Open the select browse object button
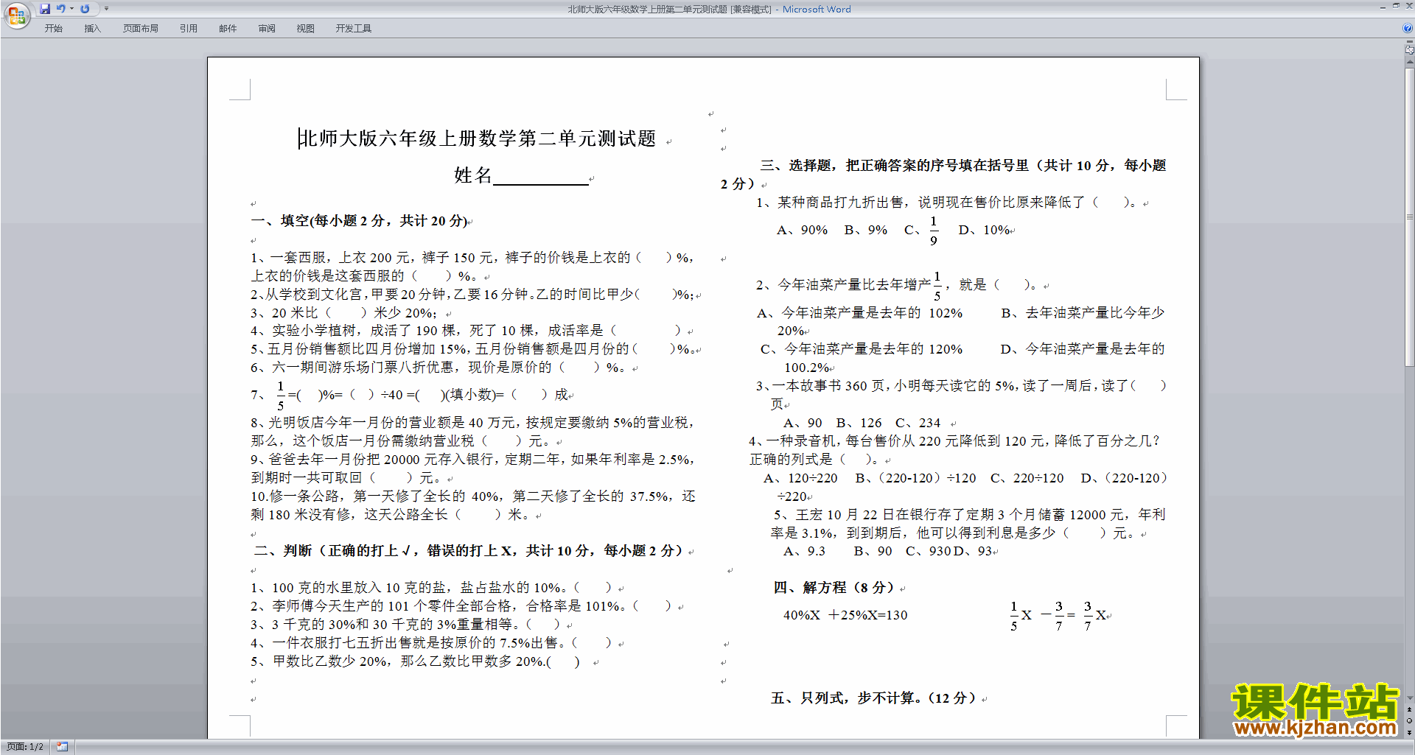Screen dimensions: 1415x755 click(1409, 720)
